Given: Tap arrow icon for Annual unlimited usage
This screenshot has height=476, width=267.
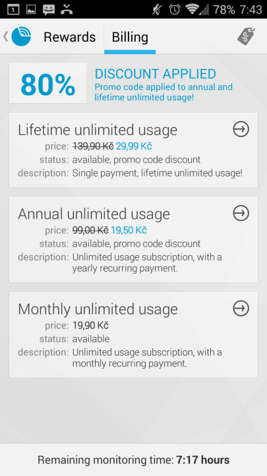Looking at the screenshot, I should [x=241, y=213].
